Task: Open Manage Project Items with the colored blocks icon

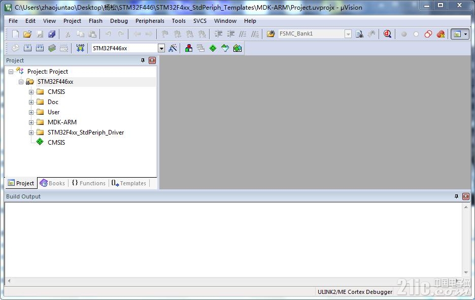Action: pyautogui.click(x=189, y=48)
